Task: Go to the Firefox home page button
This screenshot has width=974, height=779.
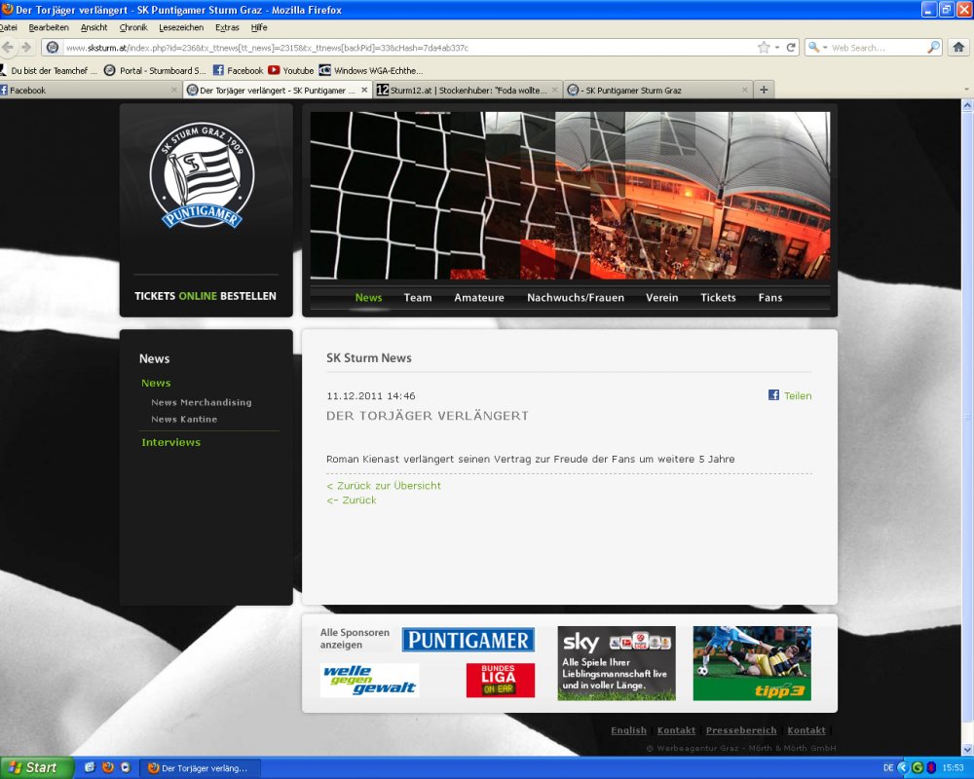Action: coord(958,47)
